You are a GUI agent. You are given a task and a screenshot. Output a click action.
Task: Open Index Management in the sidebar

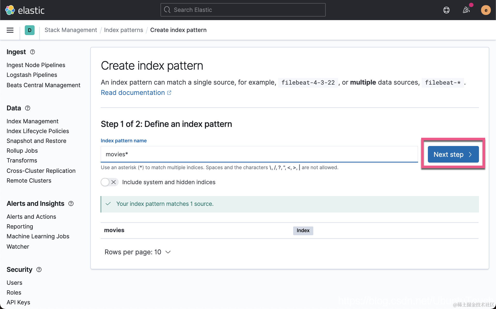[33, 121]
